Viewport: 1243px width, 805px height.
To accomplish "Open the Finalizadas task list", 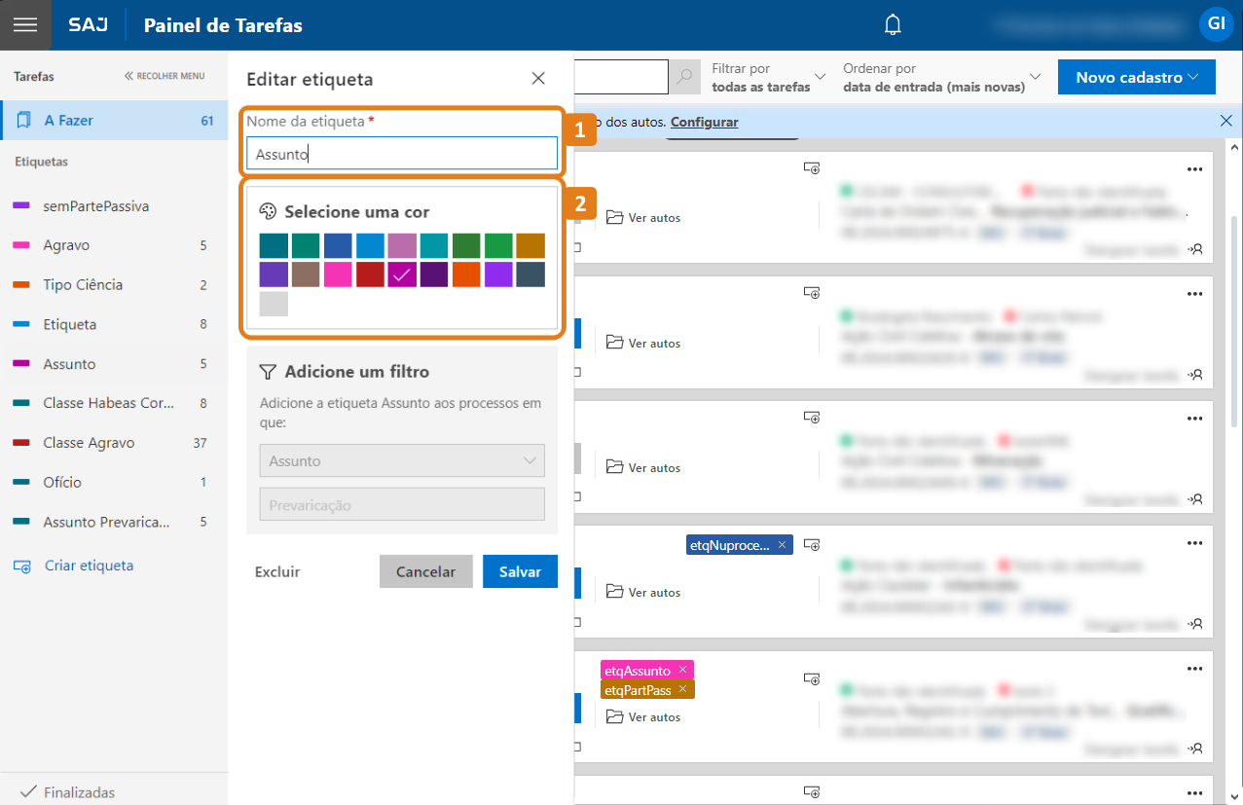I will [x=79, y=791].
